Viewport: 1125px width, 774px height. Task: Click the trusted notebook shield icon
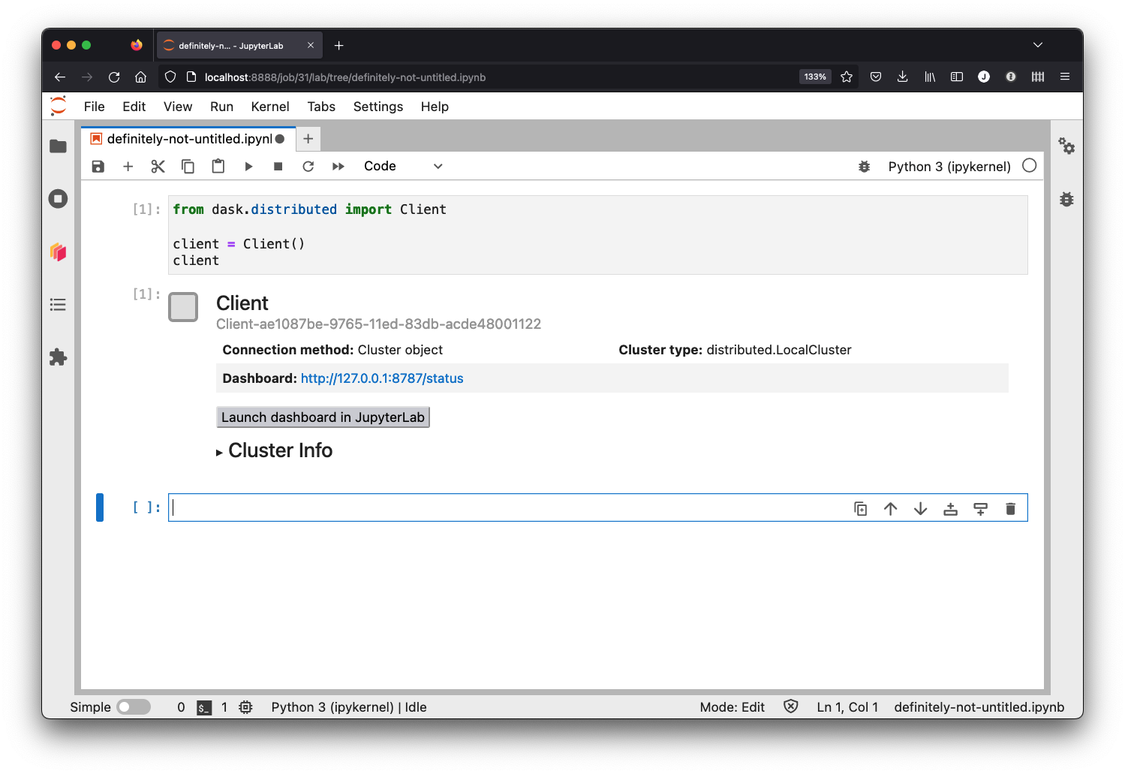tap(791, 706)
